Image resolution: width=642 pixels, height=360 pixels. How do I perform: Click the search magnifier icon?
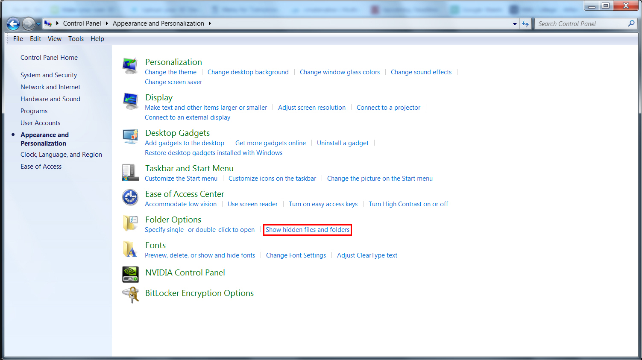pos(631,24)
